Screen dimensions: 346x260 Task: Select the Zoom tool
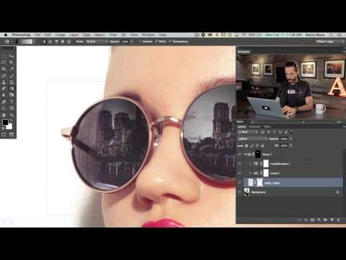tap(12, 115)
